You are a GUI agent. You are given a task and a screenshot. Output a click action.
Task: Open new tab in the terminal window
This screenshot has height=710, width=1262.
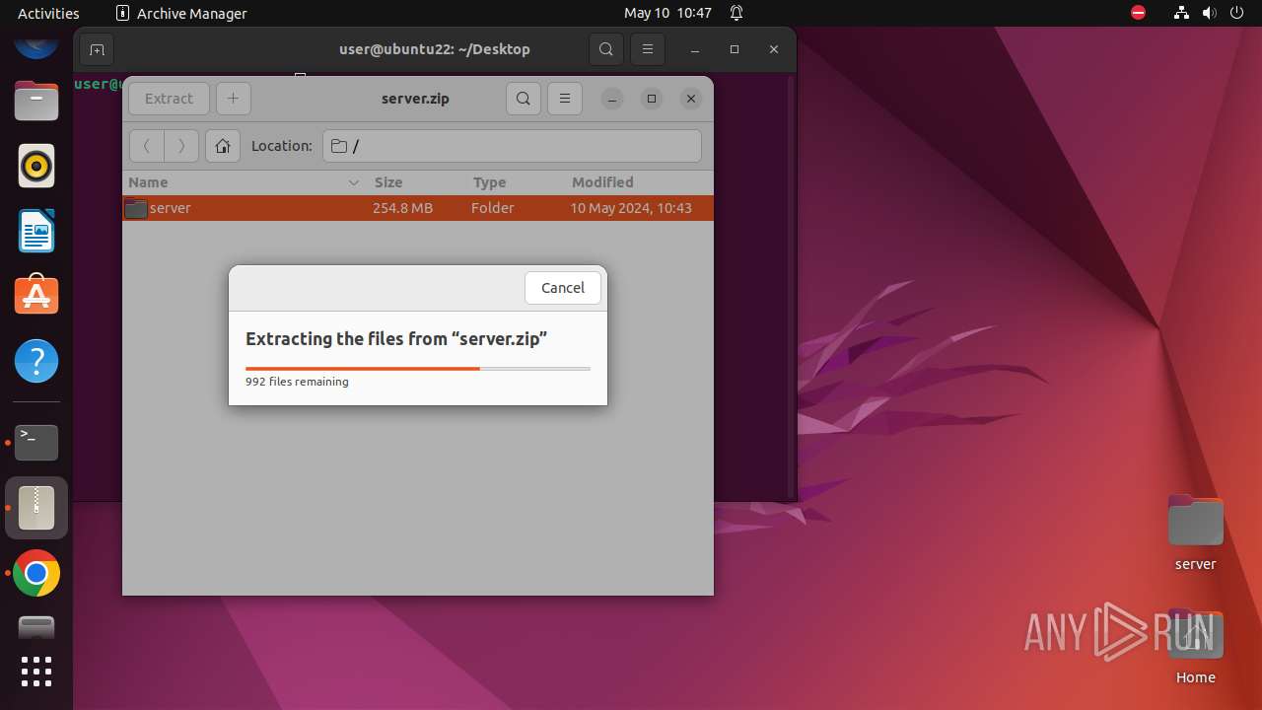pyautogui.click(x=97, y=49)
